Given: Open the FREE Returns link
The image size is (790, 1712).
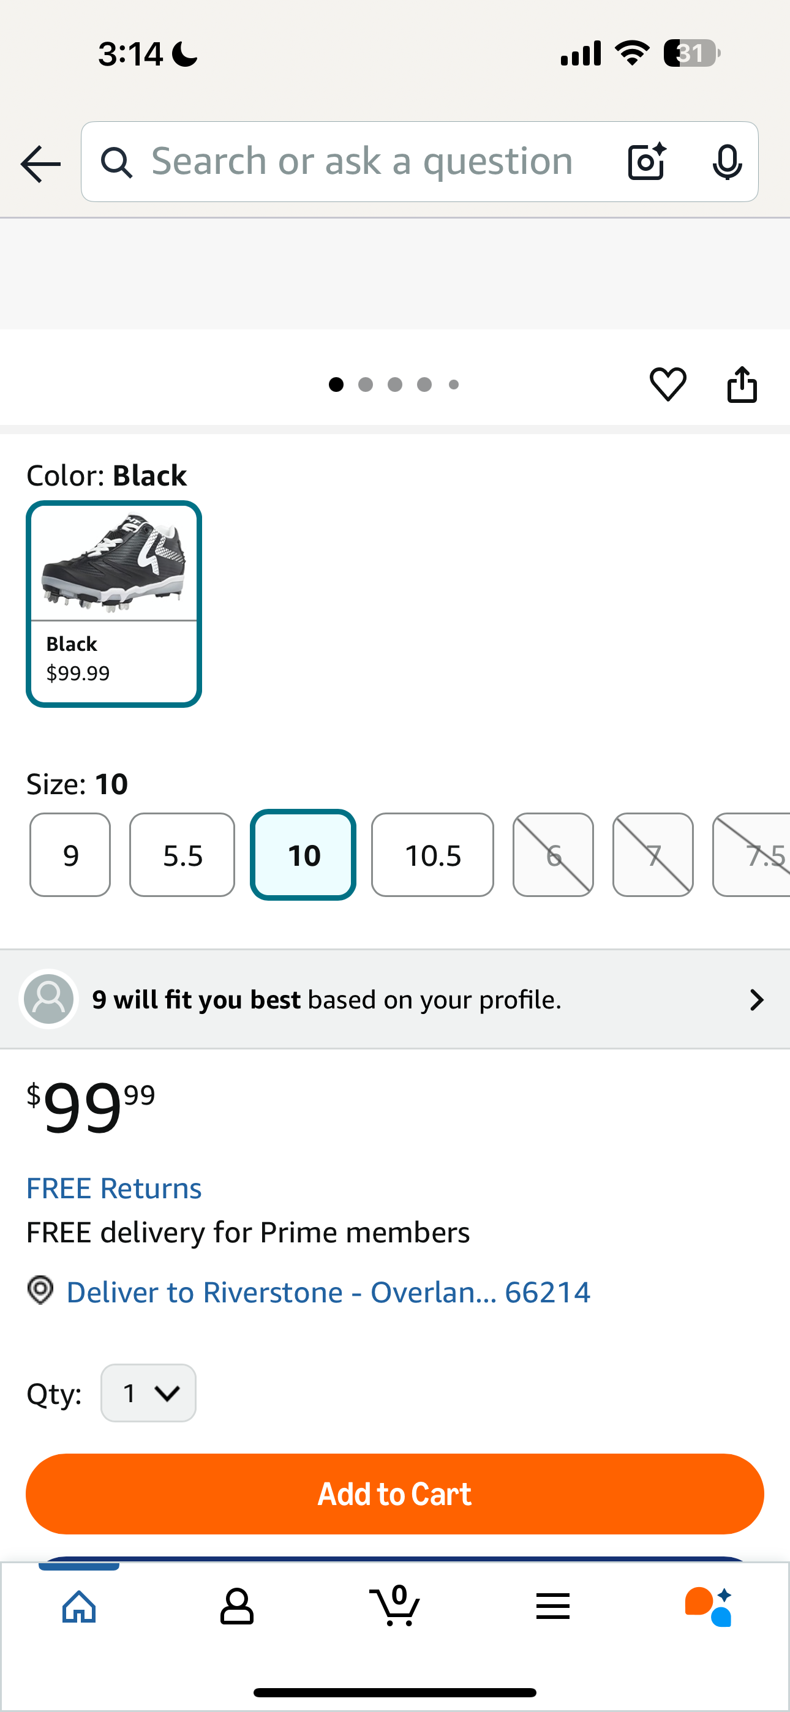Looking at the screenshot, I should tap(114, 1188).
